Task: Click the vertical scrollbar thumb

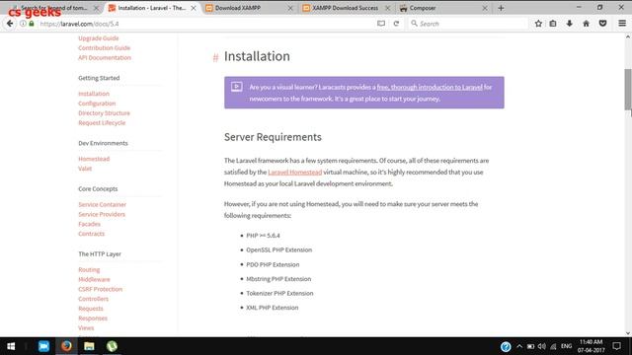Action: (x=628, y=90)
